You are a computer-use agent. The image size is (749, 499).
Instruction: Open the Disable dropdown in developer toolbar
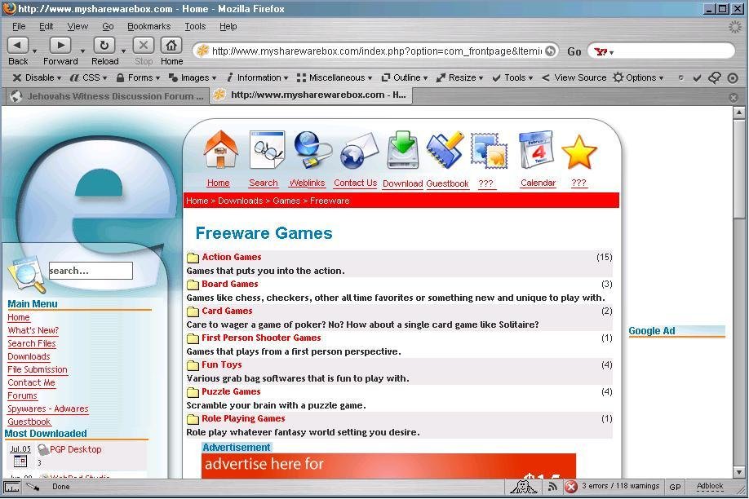[x=38, y=77]
